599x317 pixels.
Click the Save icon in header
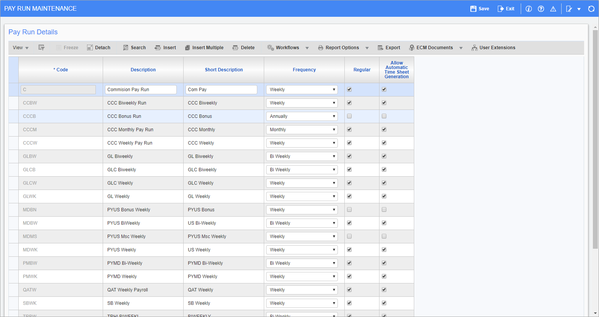pyautogui.click(x=473, y=9)
